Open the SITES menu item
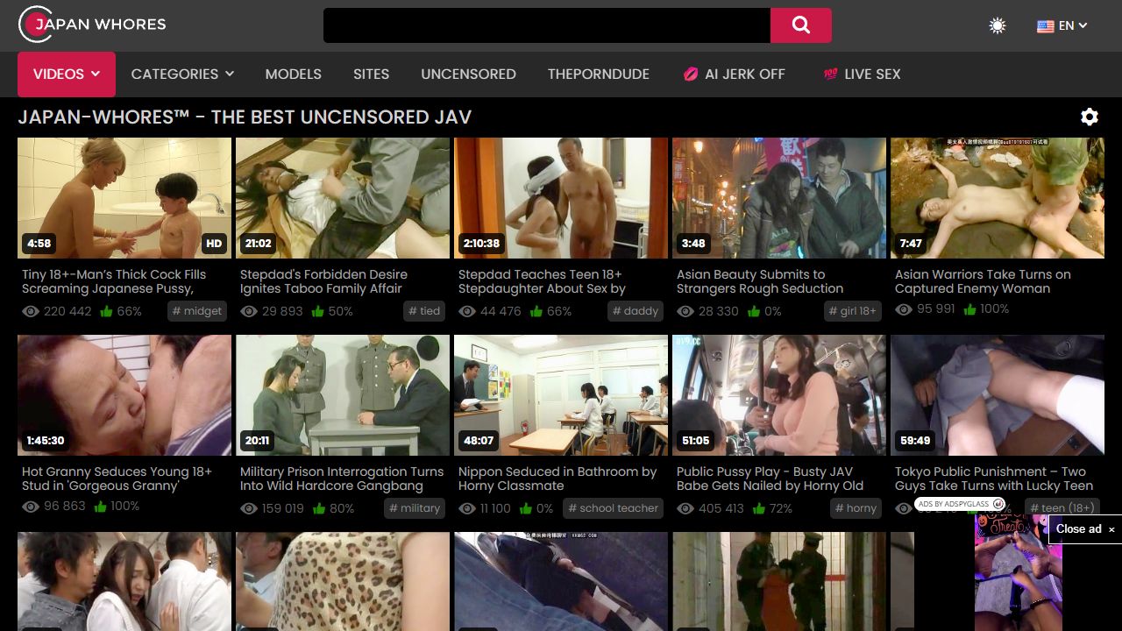 point(371,74)
